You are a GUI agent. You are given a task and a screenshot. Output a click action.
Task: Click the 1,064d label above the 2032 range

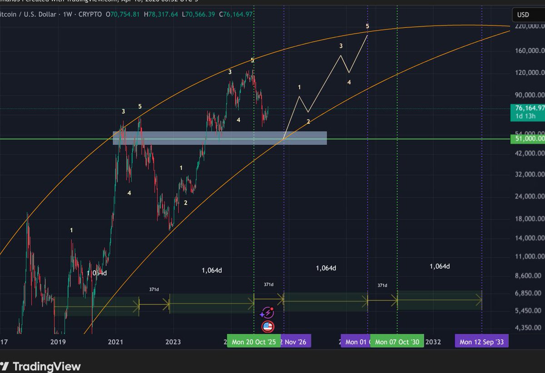[x=440, y=266]
